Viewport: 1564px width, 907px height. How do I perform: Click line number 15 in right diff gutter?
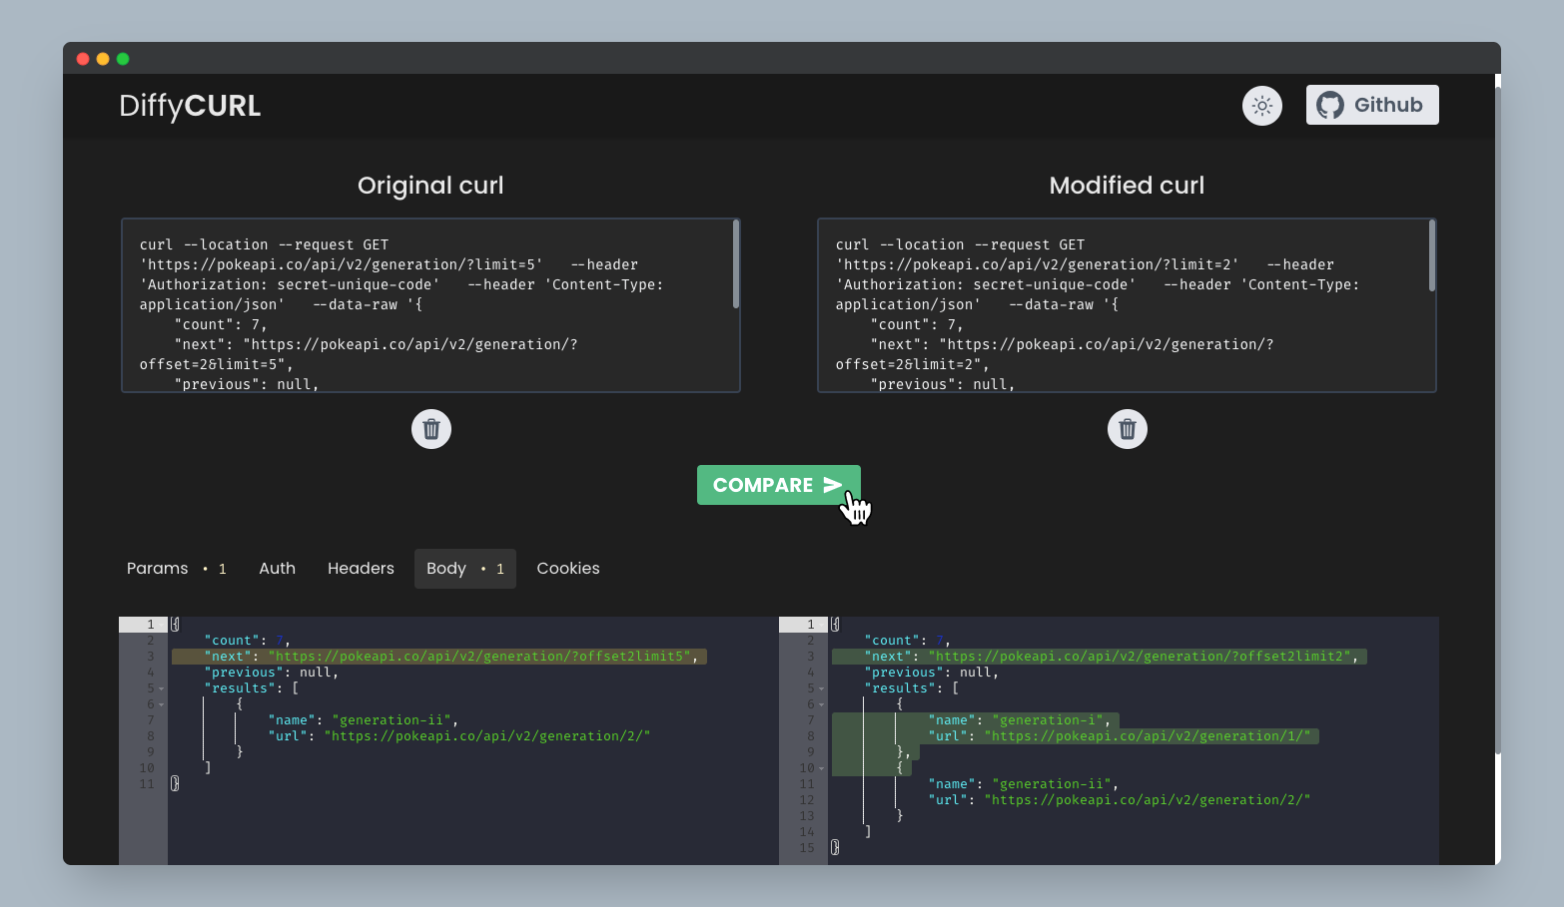point(807,848)
